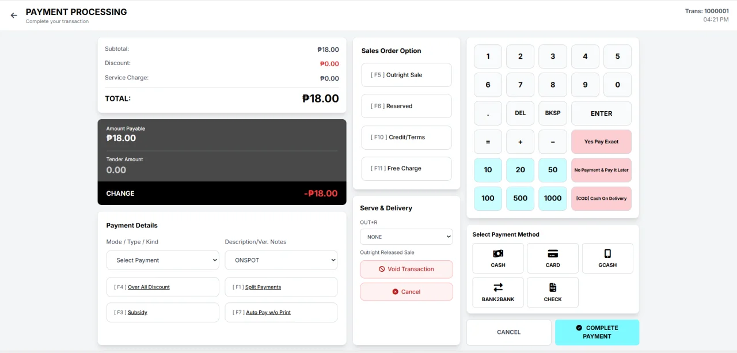
Task: Click the equals sign key
Action: [x=488, y=142]
